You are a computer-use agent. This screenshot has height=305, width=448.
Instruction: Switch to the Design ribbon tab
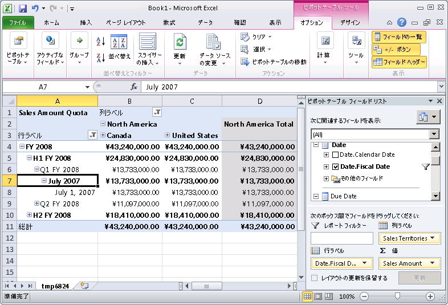coord(350,23)
